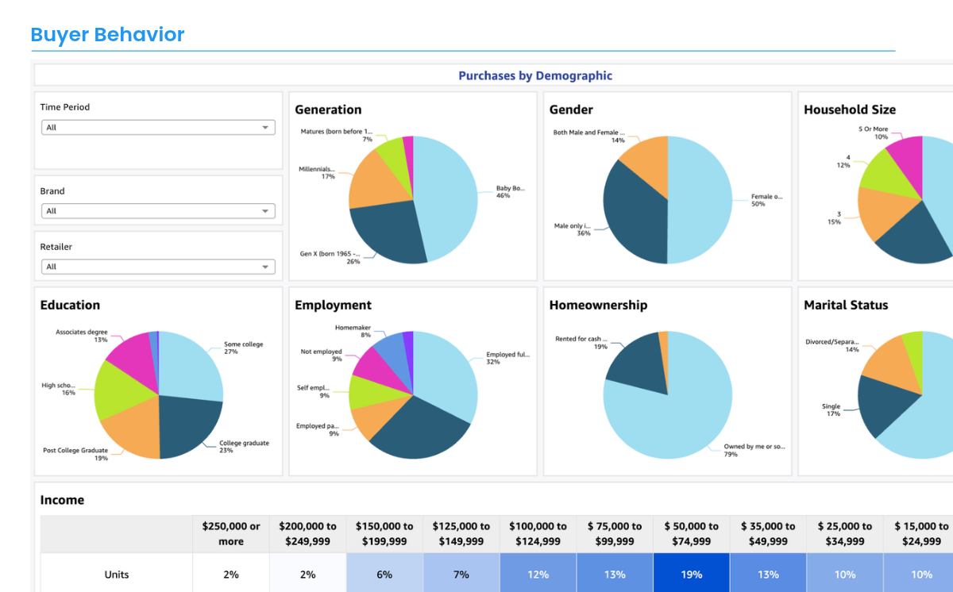953x592 pixels.
Task: Click the household size 3 label 15%
Action: (x=834, y=217)
